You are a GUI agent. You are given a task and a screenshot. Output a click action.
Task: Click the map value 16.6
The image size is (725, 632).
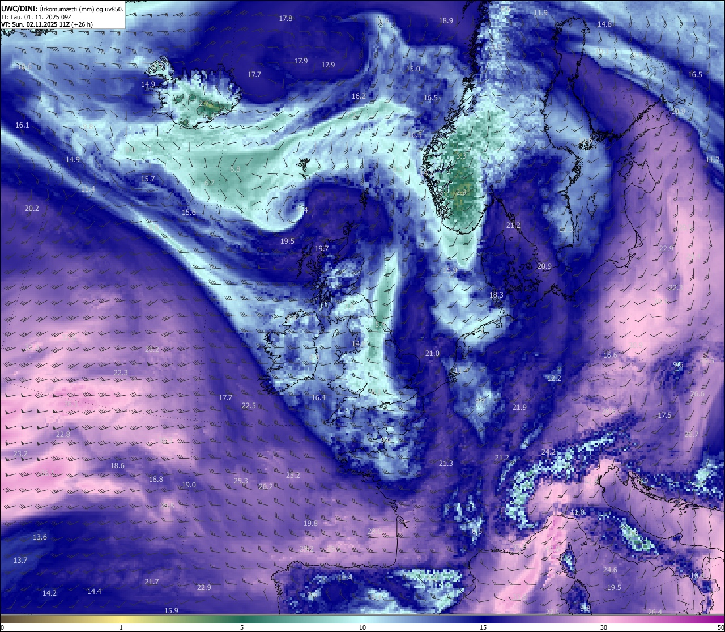pyautogui.click(x=610, y=355)
